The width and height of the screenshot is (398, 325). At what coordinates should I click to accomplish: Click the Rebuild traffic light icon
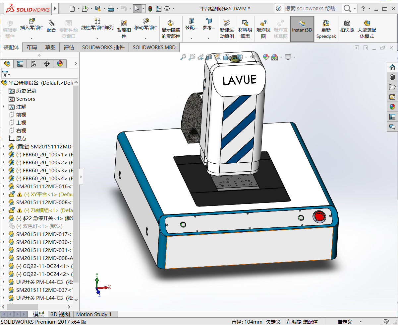[150, 9]
